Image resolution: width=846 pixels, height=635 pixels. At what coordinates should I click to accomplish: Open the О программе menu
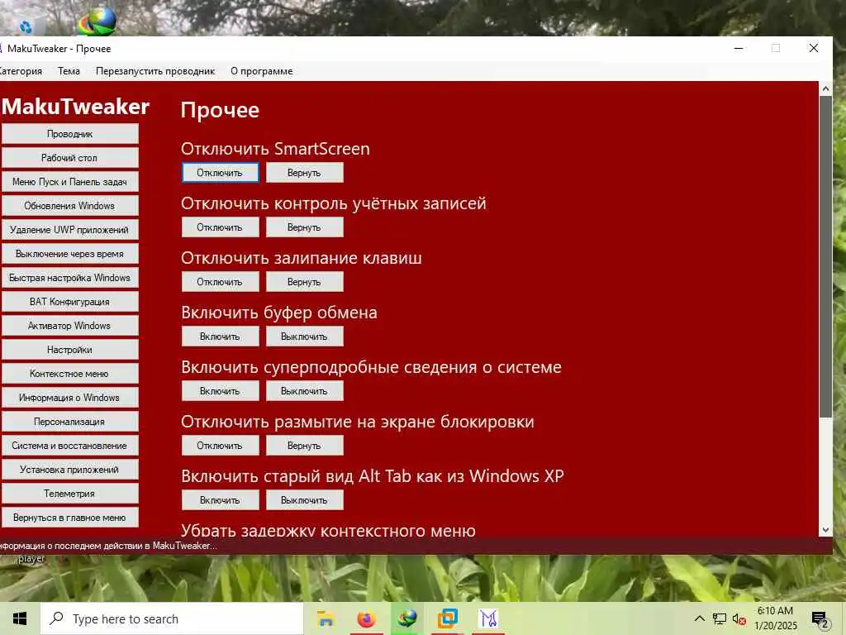(x=262, y=71)
